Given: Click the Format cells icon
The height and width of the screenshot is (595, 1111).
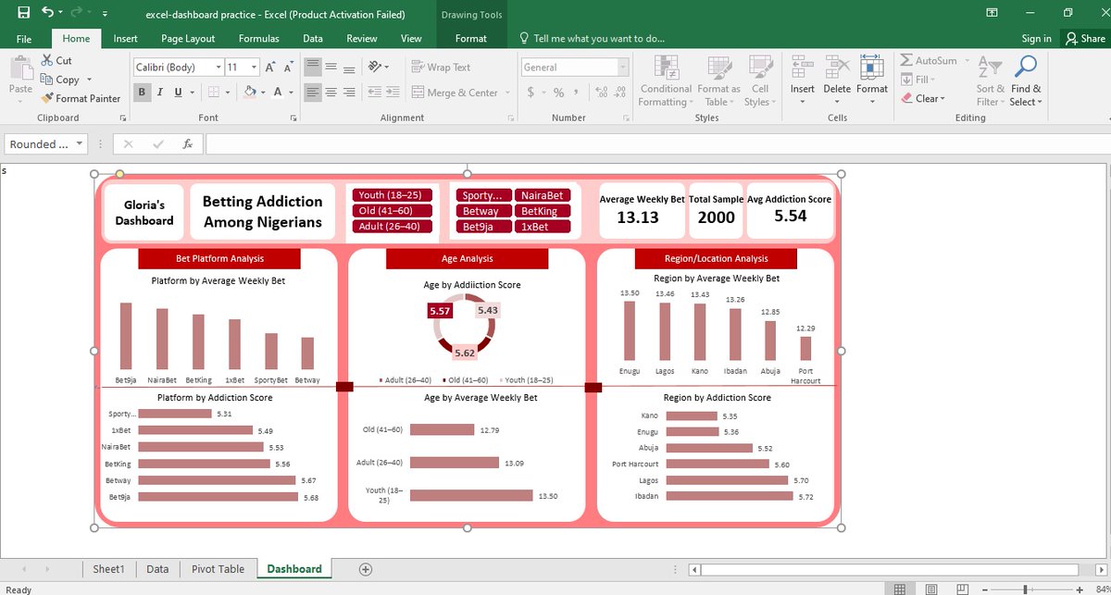Looking at the screenshot, I should [x=872, y=68].
